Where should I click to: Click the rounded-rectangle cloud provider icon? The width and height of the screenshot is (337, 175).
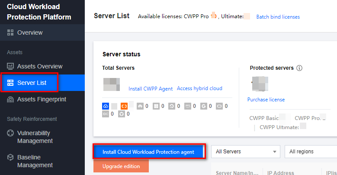point(219,106)
